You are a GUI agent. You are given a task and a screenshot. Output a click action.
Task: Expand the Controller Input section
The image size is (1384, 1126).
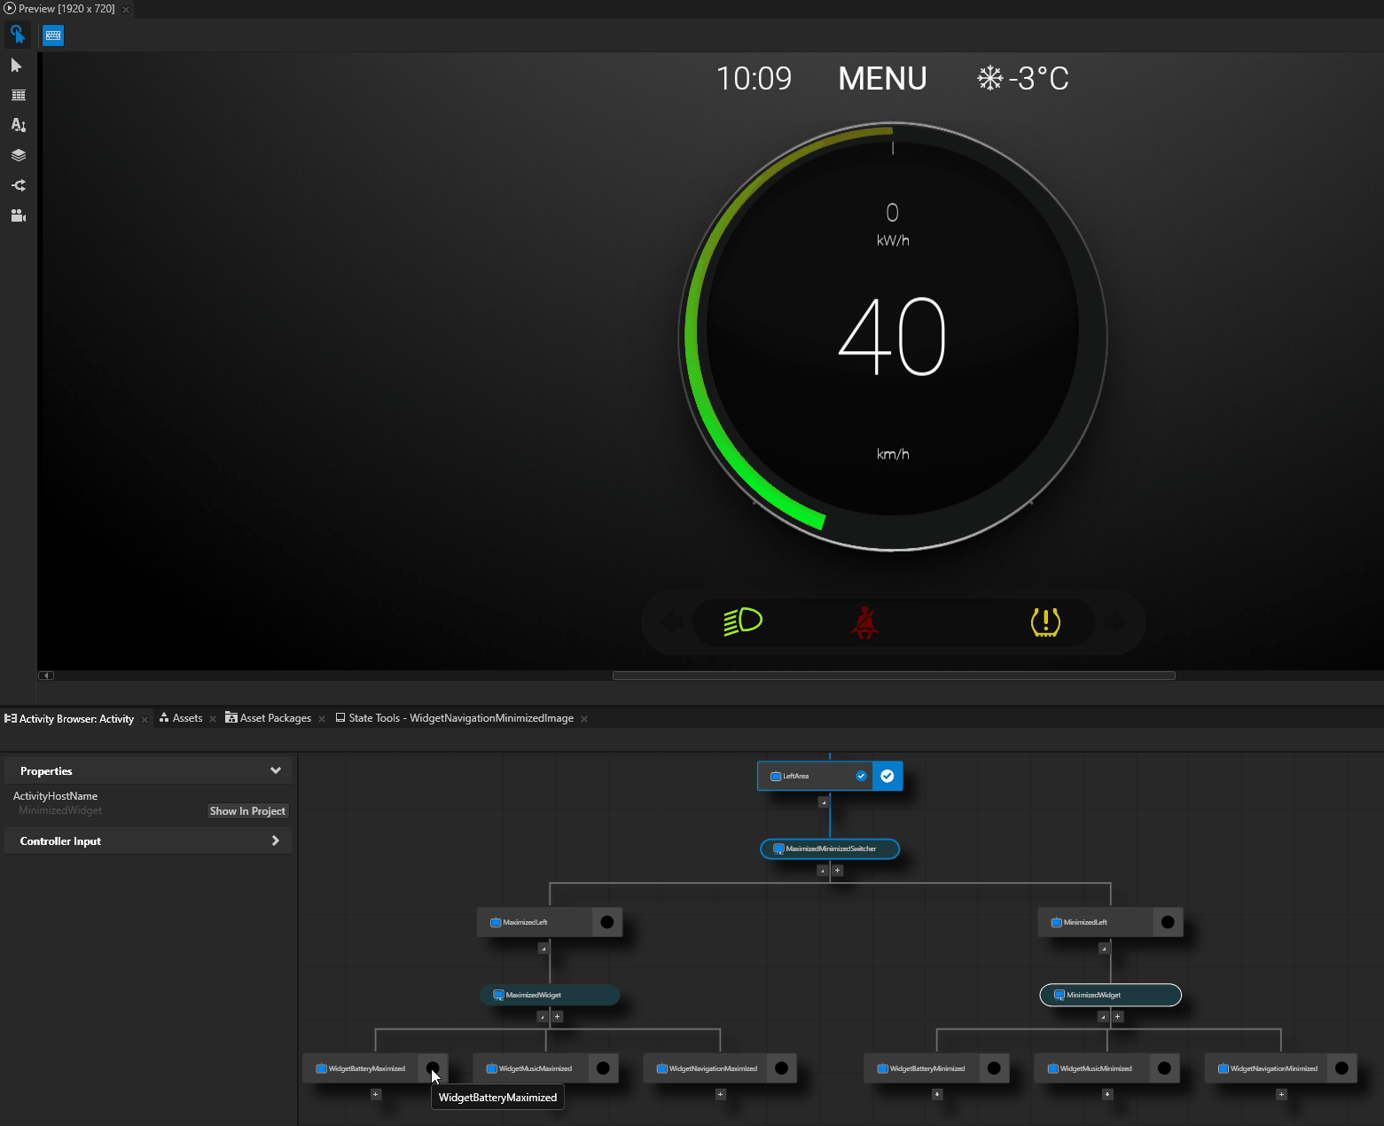pyautogui.click(x=276, y=840)
